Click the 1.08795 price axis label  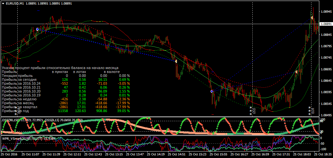(x=326, y=46)
